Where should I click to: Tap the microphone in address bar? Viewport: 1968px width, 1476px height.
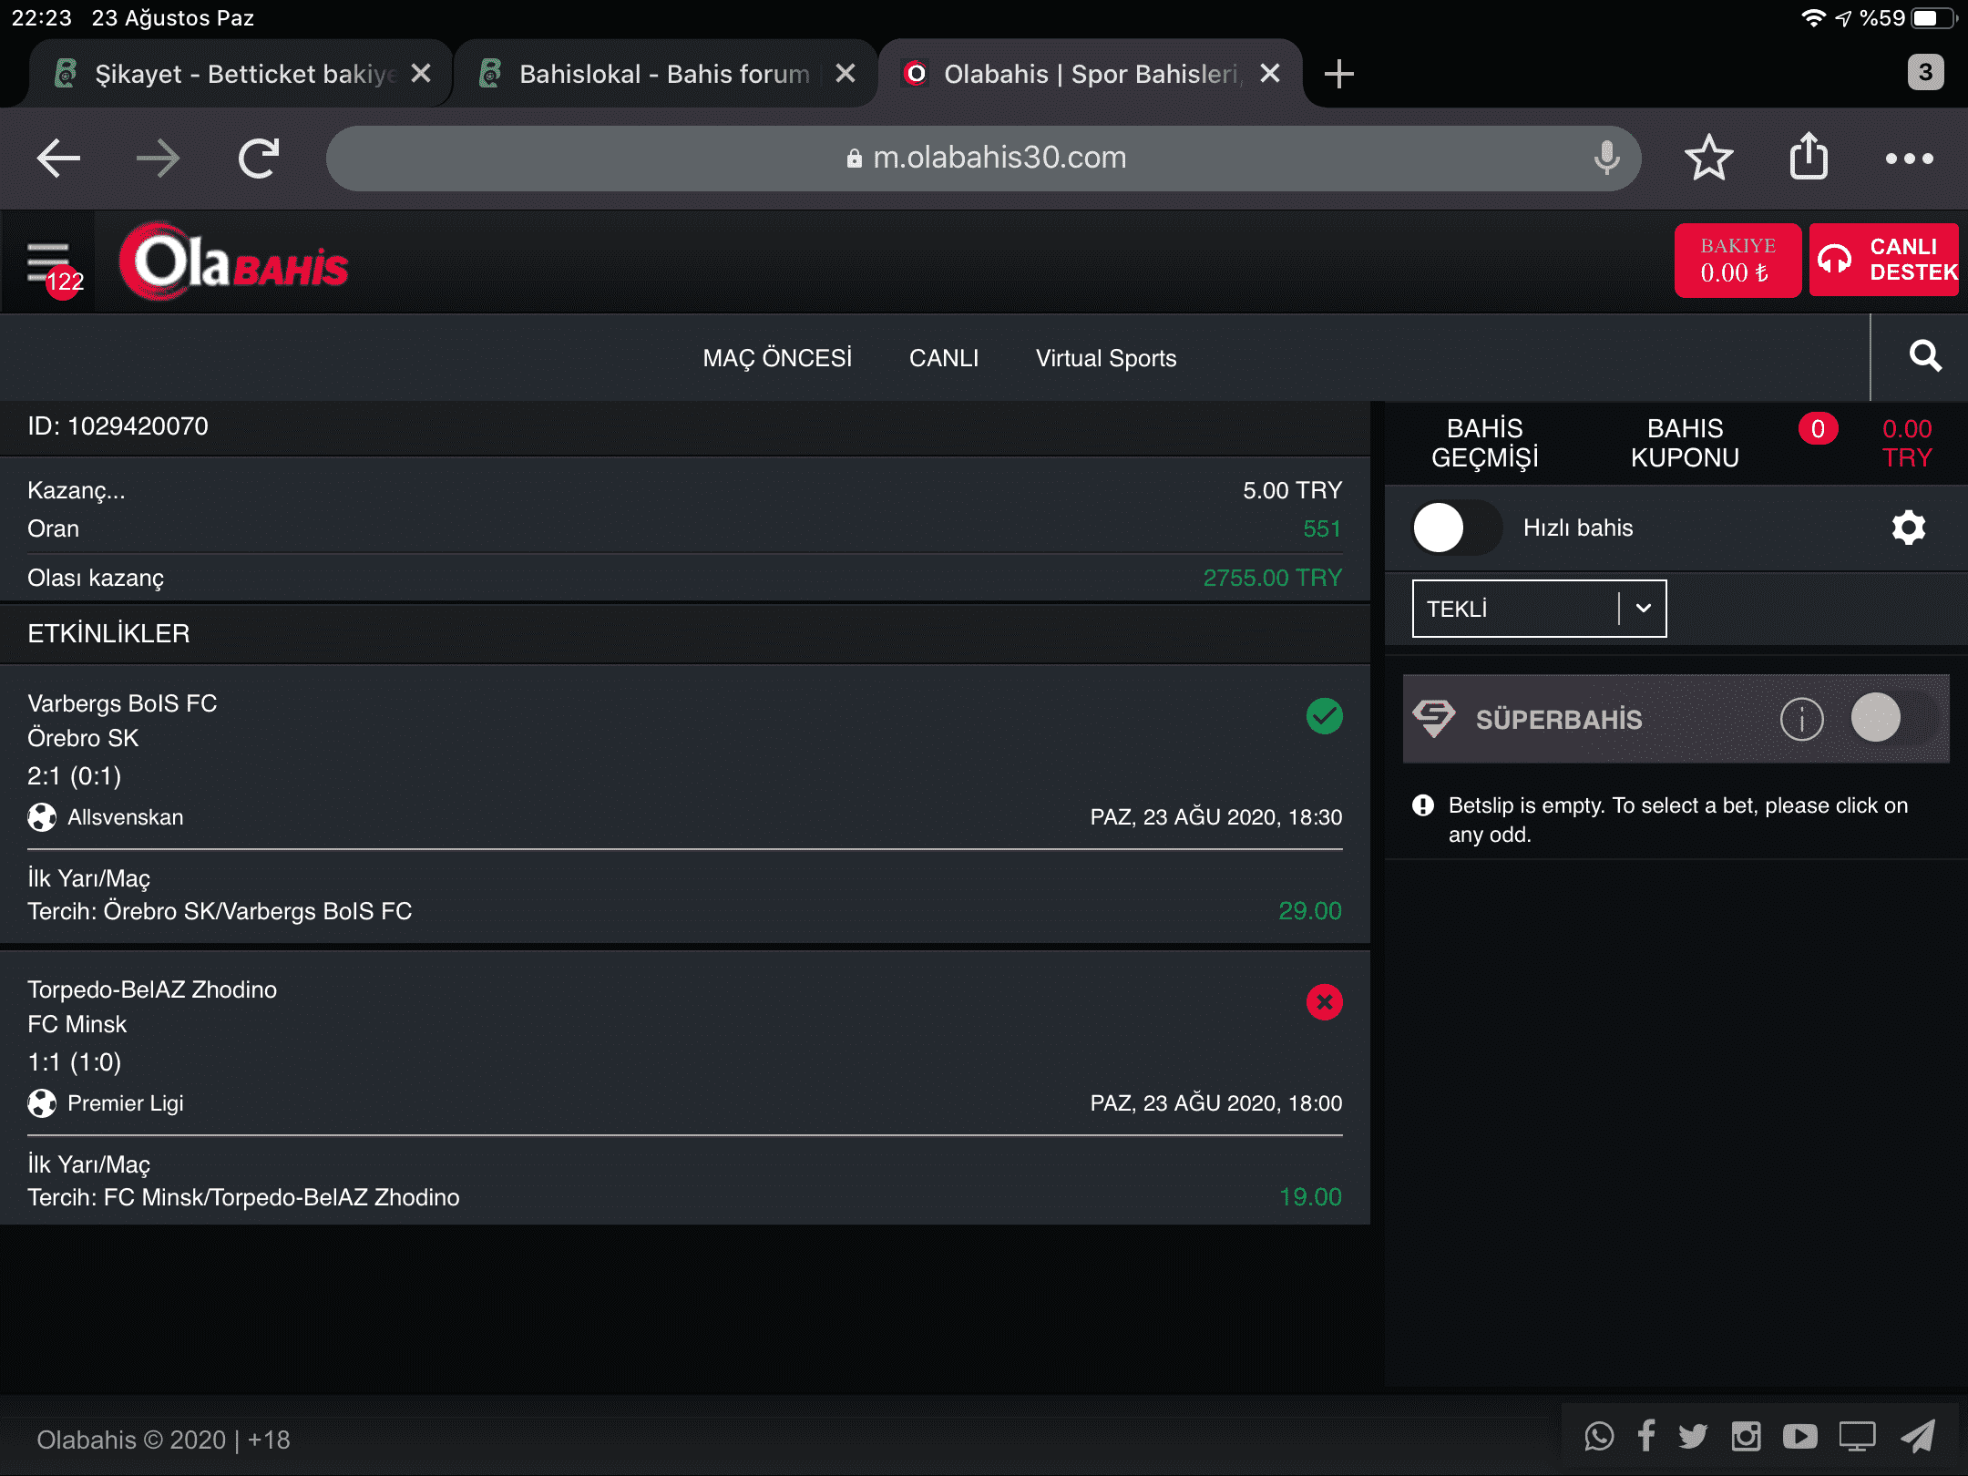(1607, 159)
